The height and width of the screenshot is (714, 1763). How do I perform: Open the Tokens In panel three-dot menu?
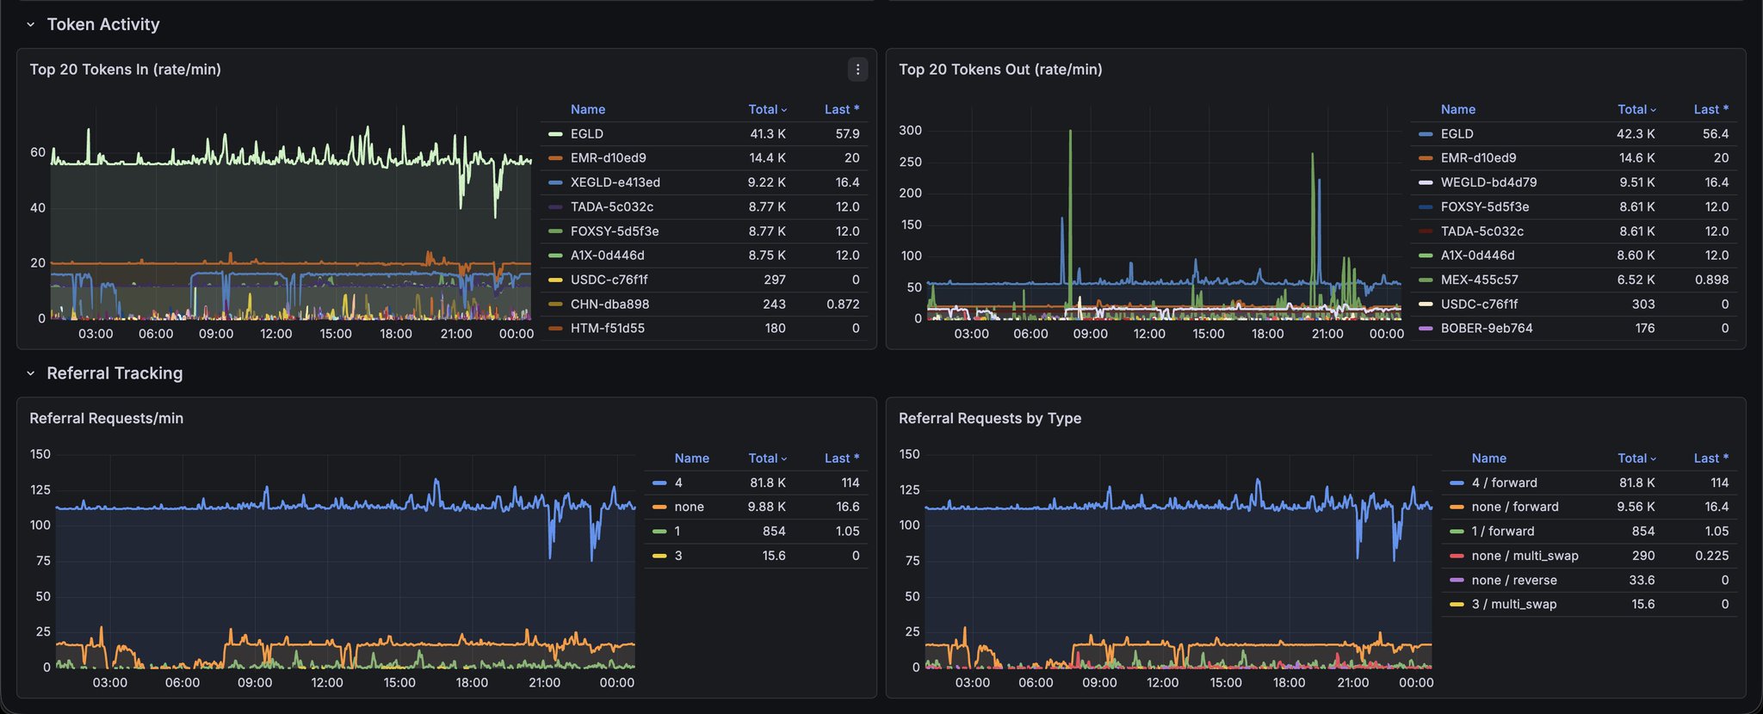point(857,70)
